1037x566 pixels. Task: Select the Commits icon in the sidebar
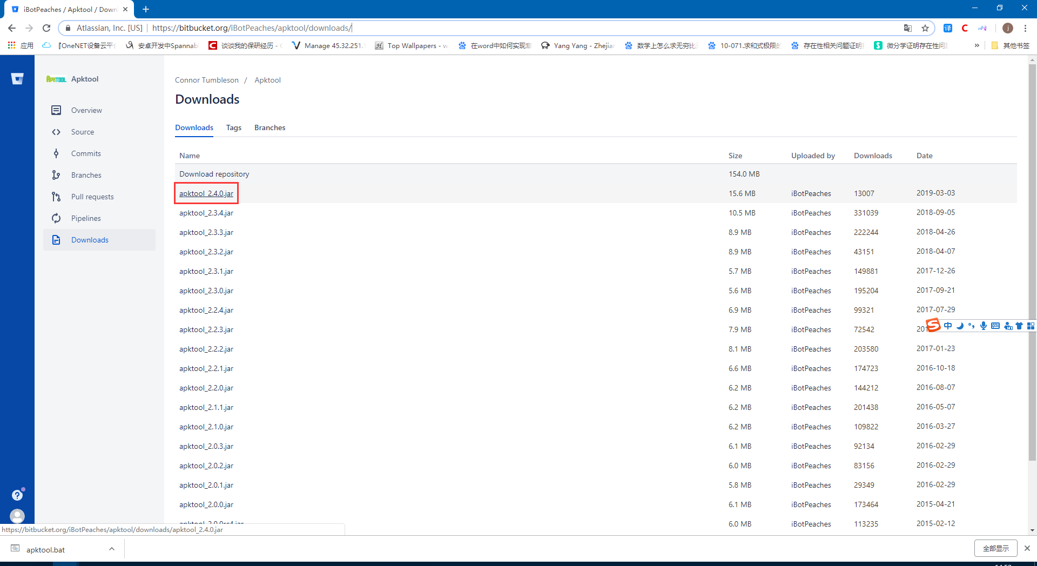coord(56,153)
